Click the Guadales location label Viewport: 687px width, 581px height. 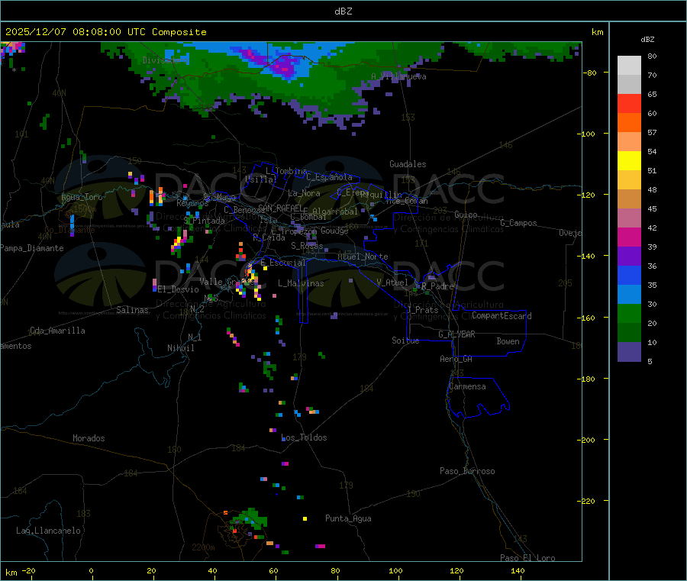click(408, 164)
